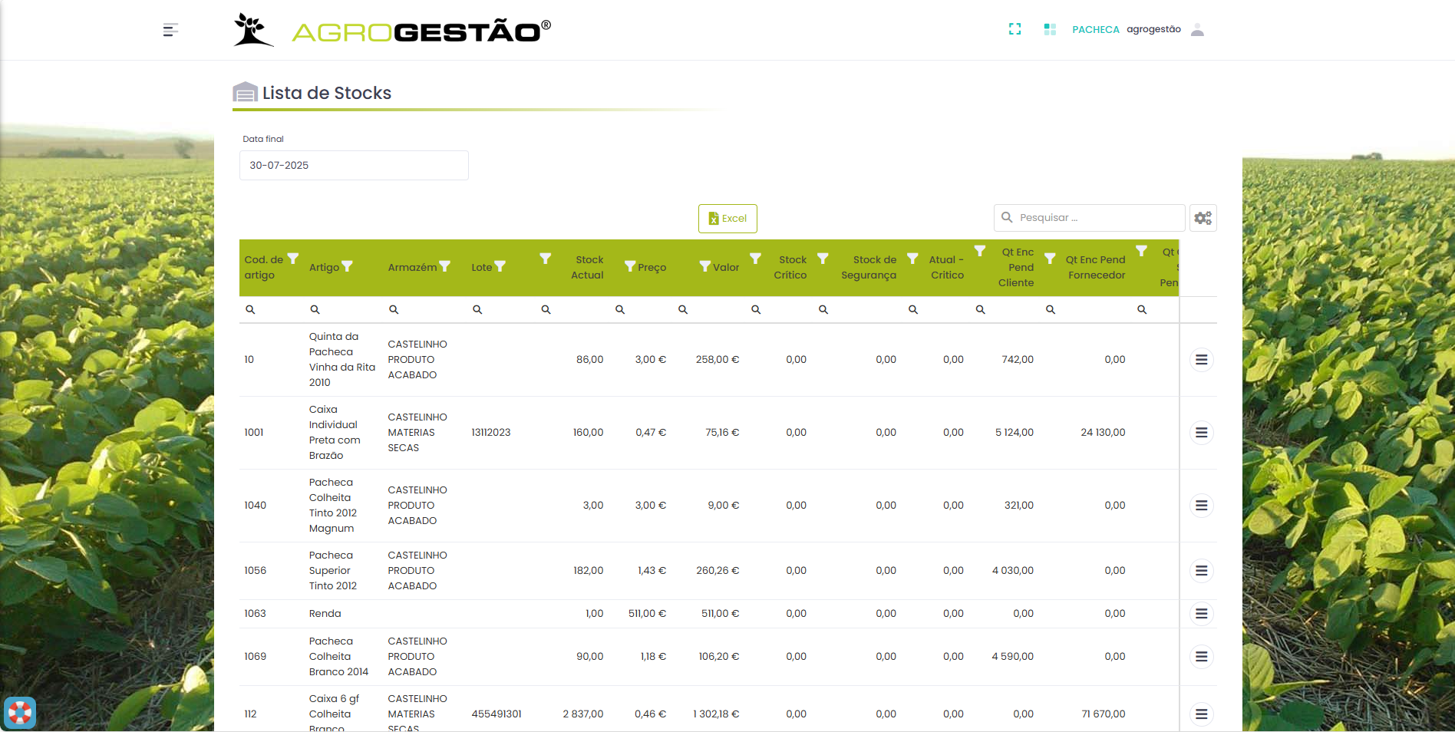Click the PACHECA company link
Screen dimensions: 1455x732
click(x=1095, y=30)
